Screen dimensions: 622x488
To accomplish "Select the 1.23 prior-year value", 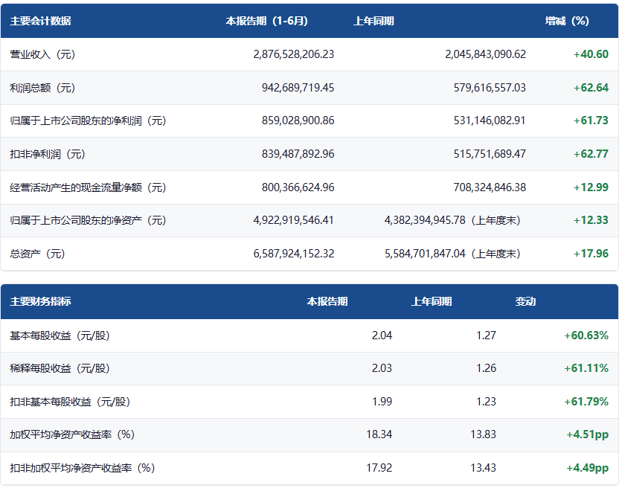I will coord(486,402).
